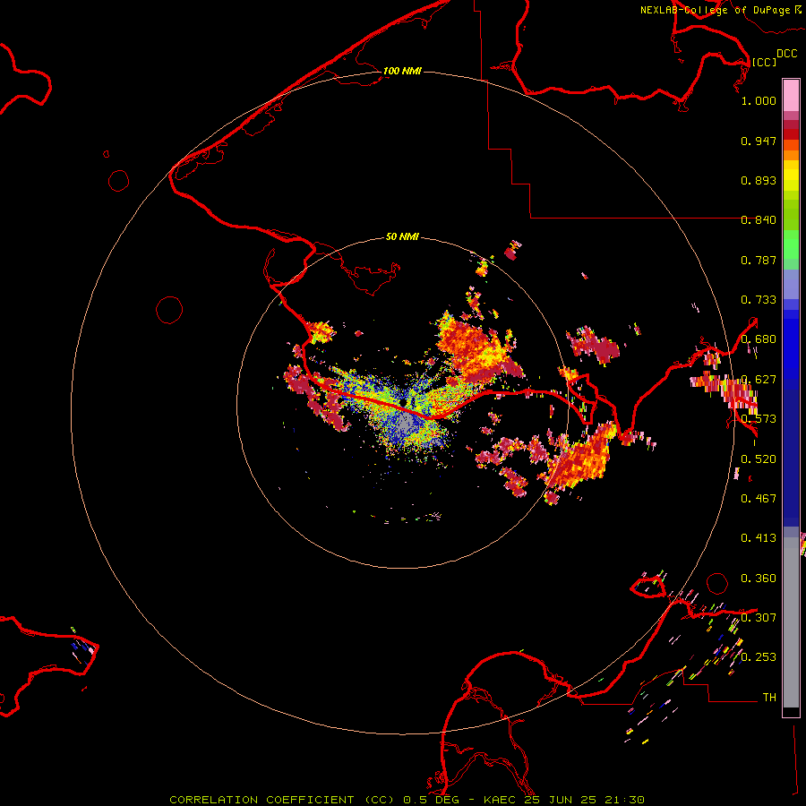Select the 0.680 value on the color scale
The width and height of the screenshot is (806, 806).
click(x=759, y=339)
